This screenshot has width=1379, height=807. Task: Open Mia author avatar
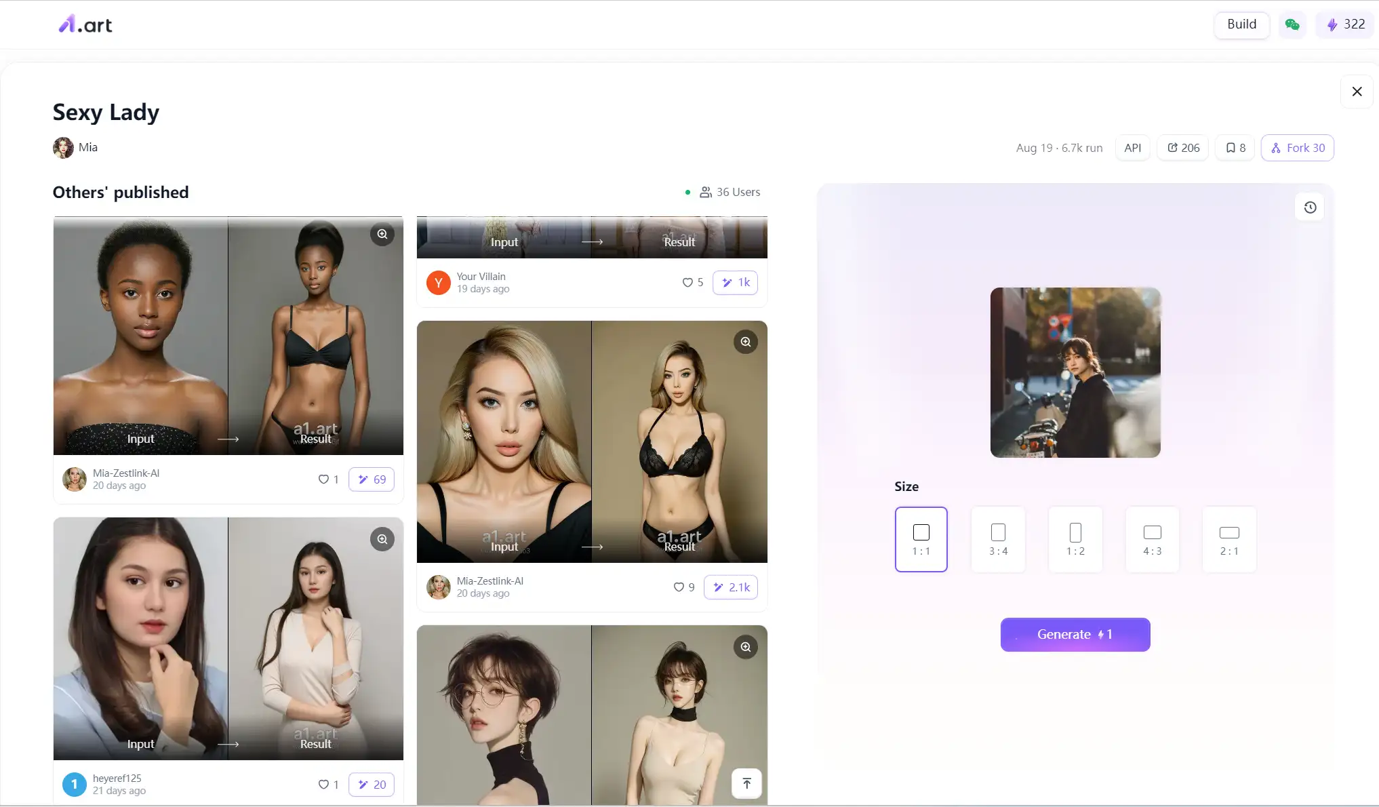coord(63,148)
